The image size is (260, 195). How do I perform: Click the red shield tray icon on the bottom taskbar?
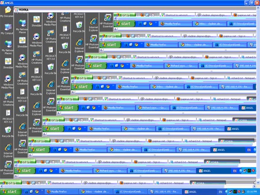click(239, 192)
